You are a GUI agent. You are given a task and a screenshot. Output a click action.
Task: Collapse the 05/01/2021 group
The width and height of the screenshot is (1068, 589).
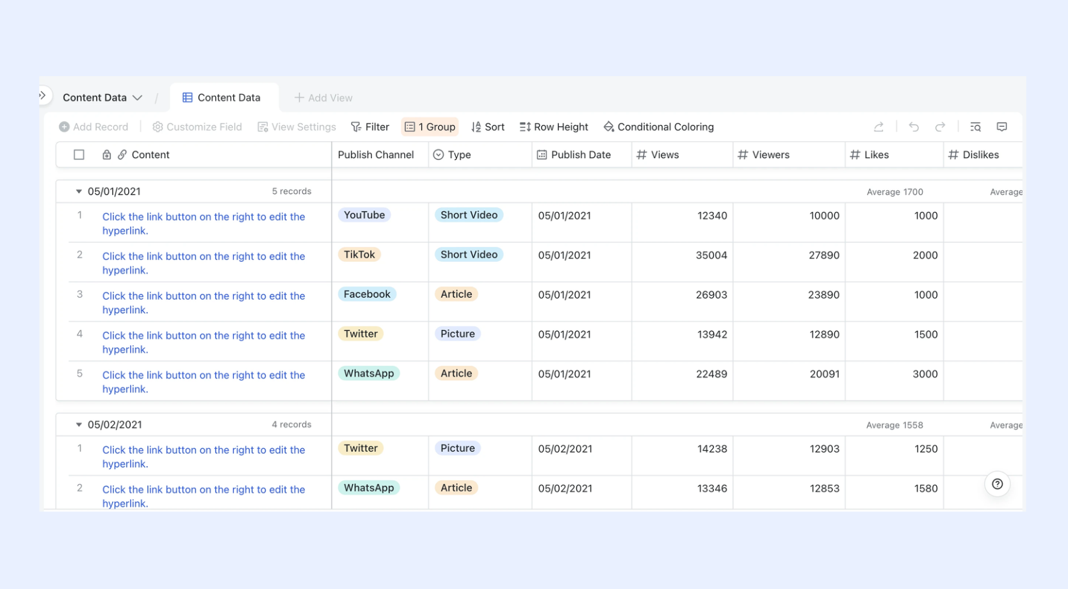(x=79, y=191)
